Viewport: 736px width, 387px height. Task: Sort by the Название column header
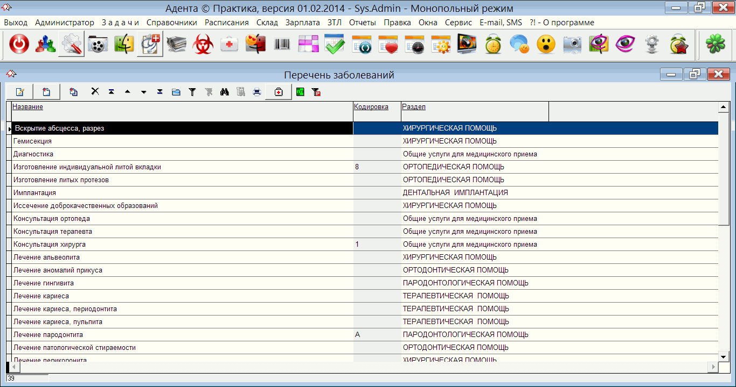point(27,107)
